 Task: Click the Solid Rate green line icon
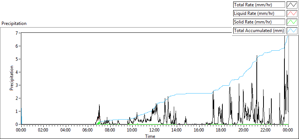(292, 22)
